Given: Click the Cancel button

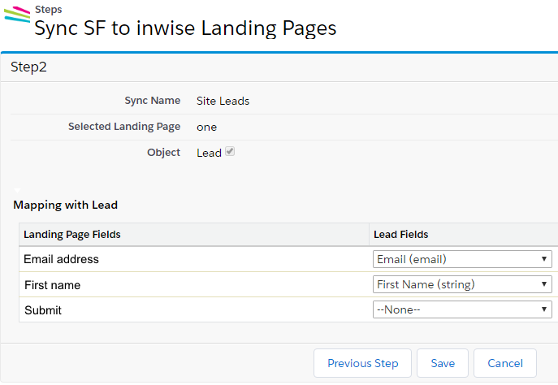Looking at the screenshot, I should click(x=505, y=363).
